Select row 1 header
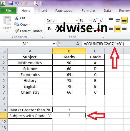This screenshot has width=130, height=131. [x=4, y=57]
